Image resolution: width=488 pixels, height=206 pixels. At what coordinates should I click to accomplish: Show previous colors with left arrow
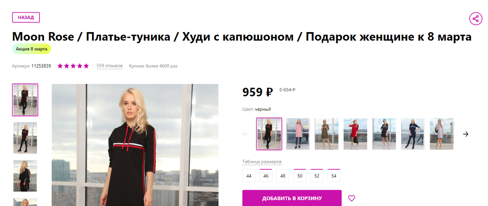pos(245,134)
